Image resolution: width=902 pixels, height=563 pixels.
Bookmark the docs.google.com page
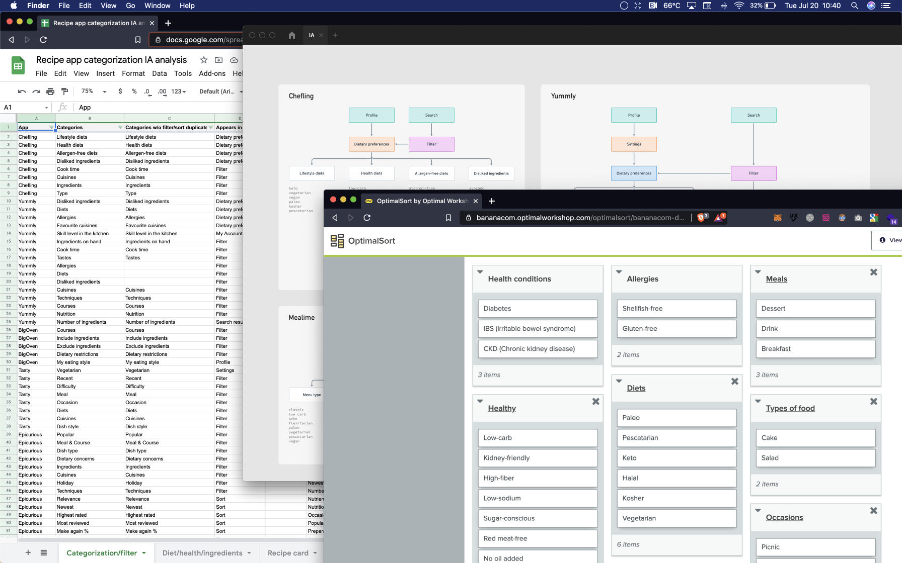(137, 40)
